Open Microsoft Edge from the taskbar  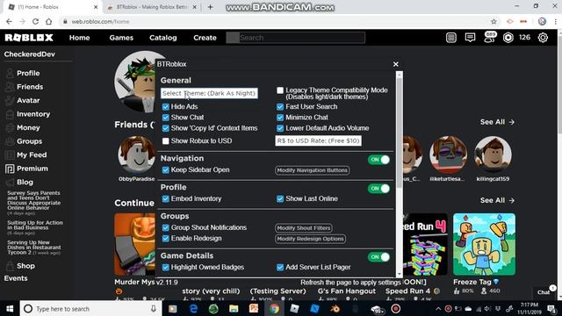point(193,308)
